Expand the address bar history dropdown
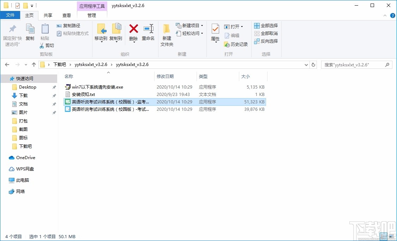Viewport: 397px width, 241px height. [306, 65]
